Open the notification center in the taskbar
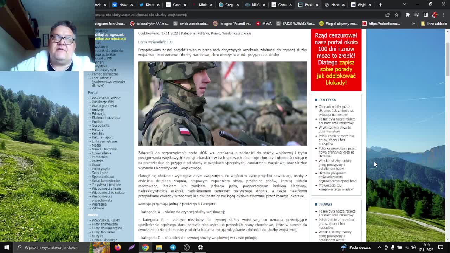 coord(441,247)
